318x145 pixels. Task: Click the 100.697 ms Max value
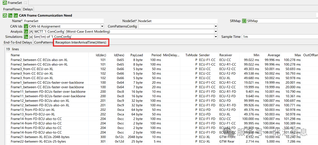[x=292, y=100]
